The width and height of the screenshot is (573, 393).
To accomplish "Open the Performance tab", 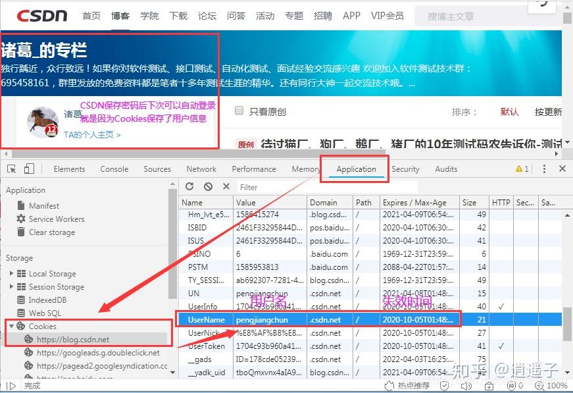I will point(254,169).
